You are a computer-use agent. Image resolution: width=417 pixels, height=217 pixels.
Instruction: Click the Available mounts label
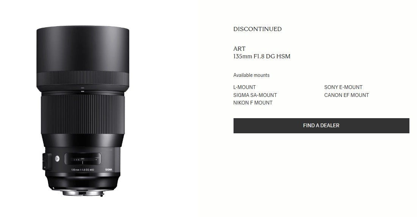pyautogui.click(x=251, y=75)
